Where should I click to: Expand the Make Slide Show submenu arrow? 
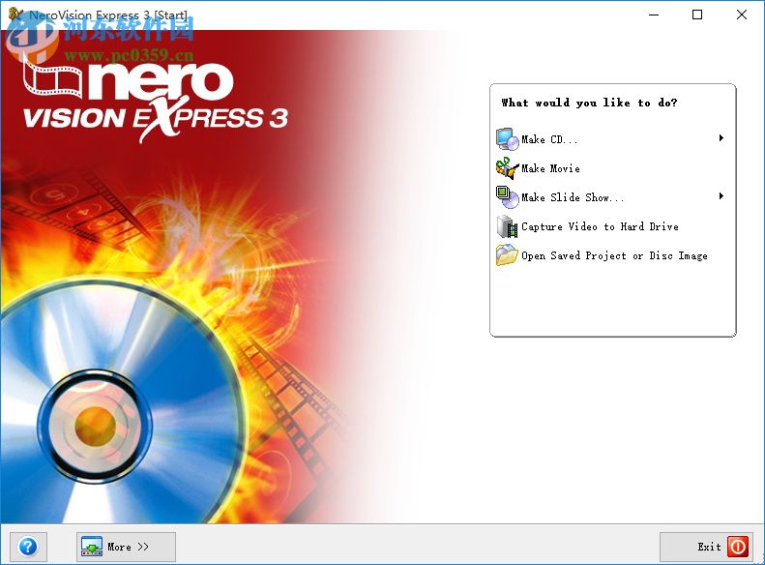721,196
